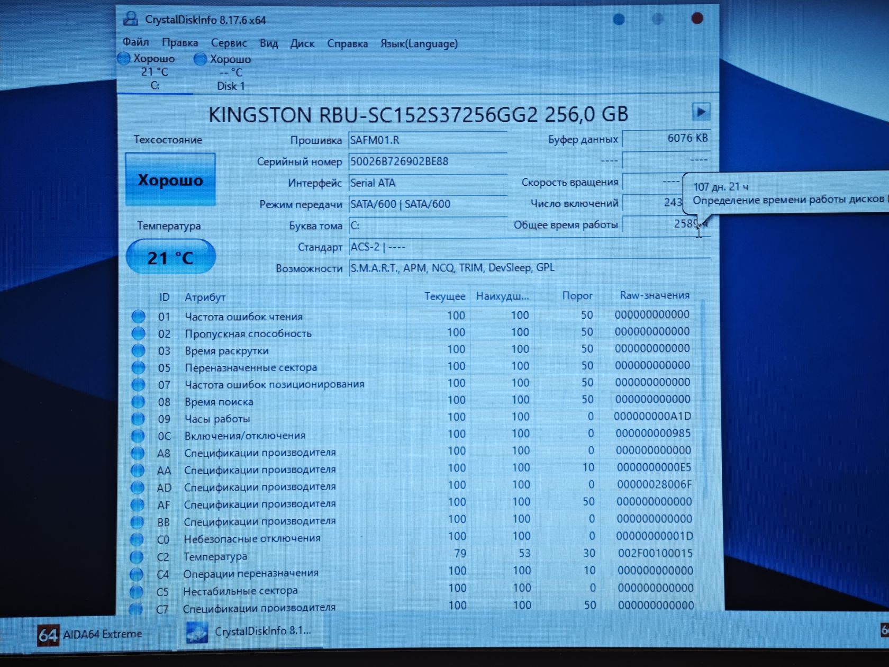Image resolution: width=889 pixels, height=667 pixels.
Task: Open the Правка menu
Action: click(x=180, y=42)
